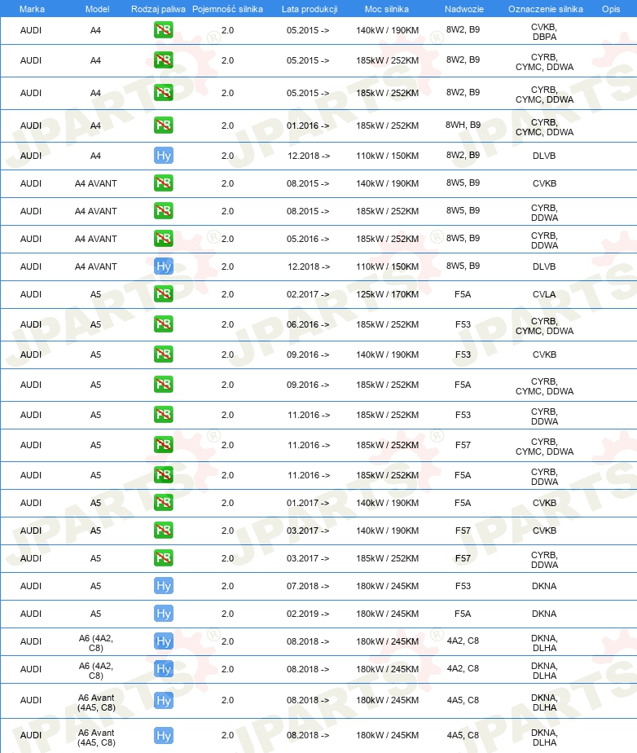Select F5A body in the 02.2019 row
637x753 pixels.
pos(463,614)
